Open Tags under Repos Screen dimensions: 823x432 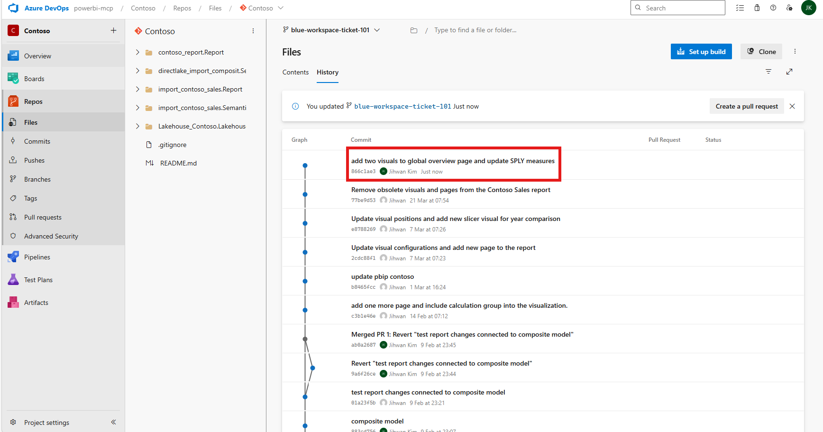pyautogui.click(x=64, y=198)
